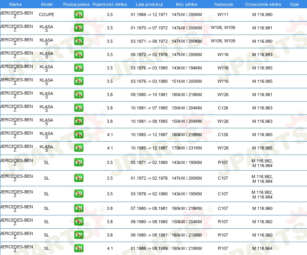The width and height of the screenshot is (307, 255).
Task: Click the petrol fuel icon in the COUPE W111 row
Action: tap(79, 15)
